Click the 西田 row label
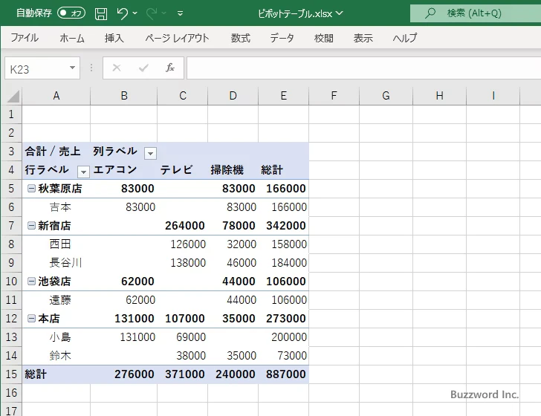Viewport: 541px width, 416px height. [60, 244]
